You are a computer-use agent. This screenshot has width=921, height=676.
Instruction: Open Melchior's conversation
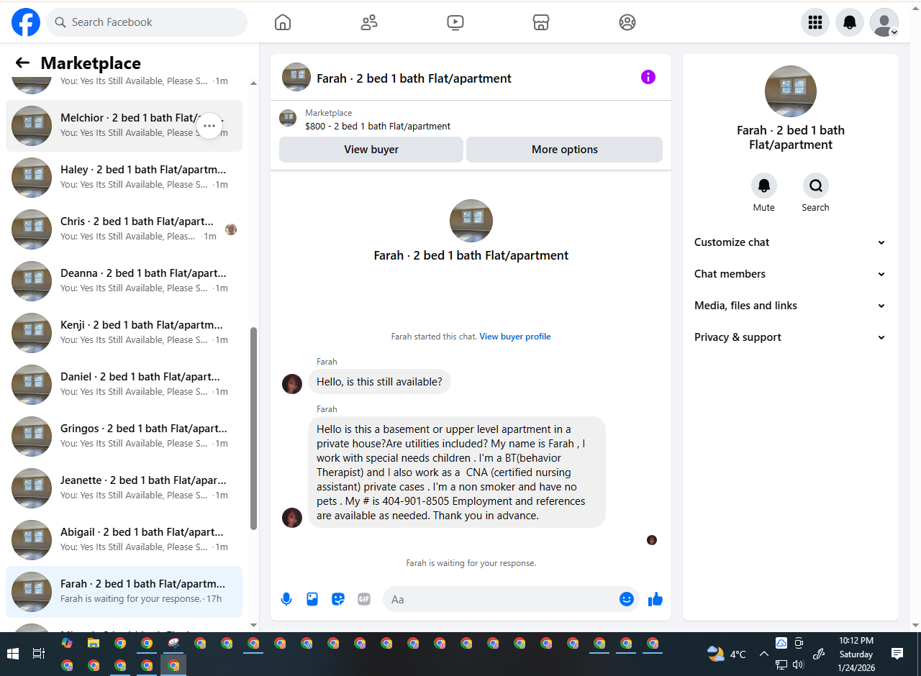point(124,126)
